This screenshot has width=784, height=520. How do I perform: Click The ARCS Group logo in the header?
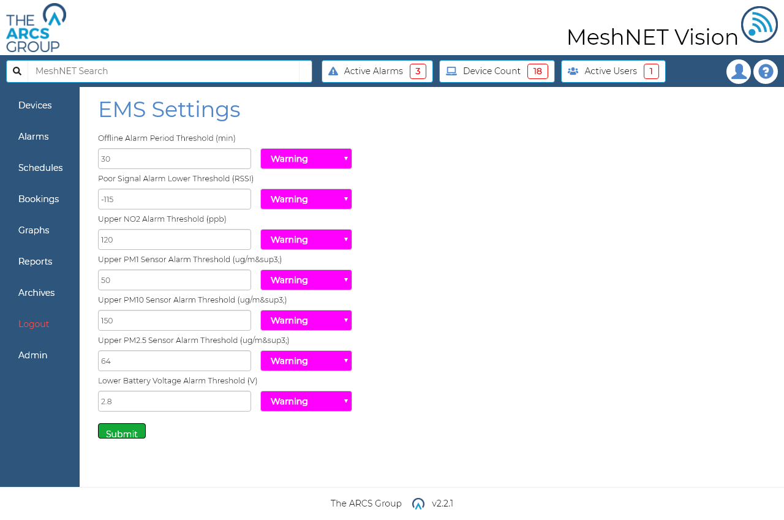click(36, 28)
